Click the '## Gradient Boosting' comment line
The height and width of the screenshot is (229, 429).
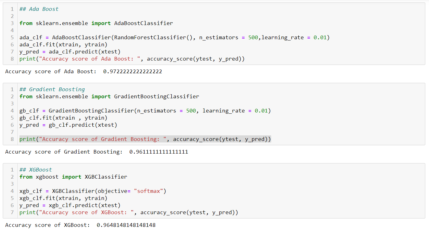52,89
